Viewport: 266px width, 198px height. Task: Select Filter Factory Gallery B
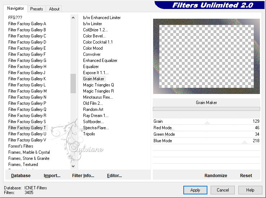(x=27, y=30)
